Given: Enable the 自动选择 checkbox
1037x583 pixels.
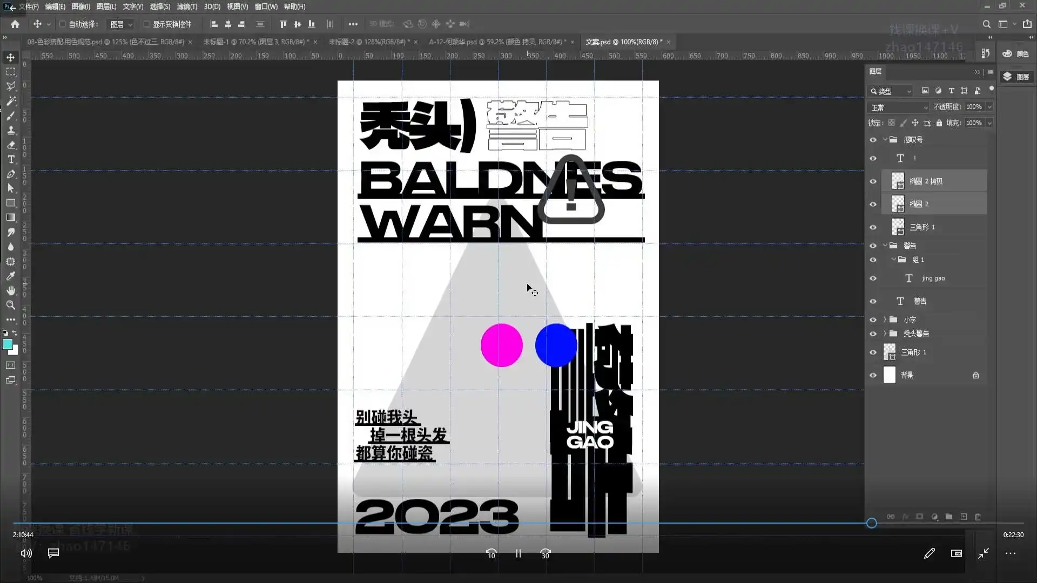Looking at the screenshot, I should point(63,24).
